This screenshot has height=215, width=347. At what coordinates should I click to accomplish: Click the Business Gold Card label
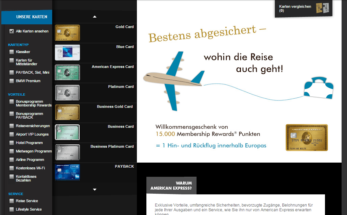click(115, 106)
